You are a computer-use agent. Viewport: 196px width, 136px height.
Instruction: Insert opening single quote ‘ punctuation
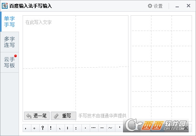click(119, 128)
